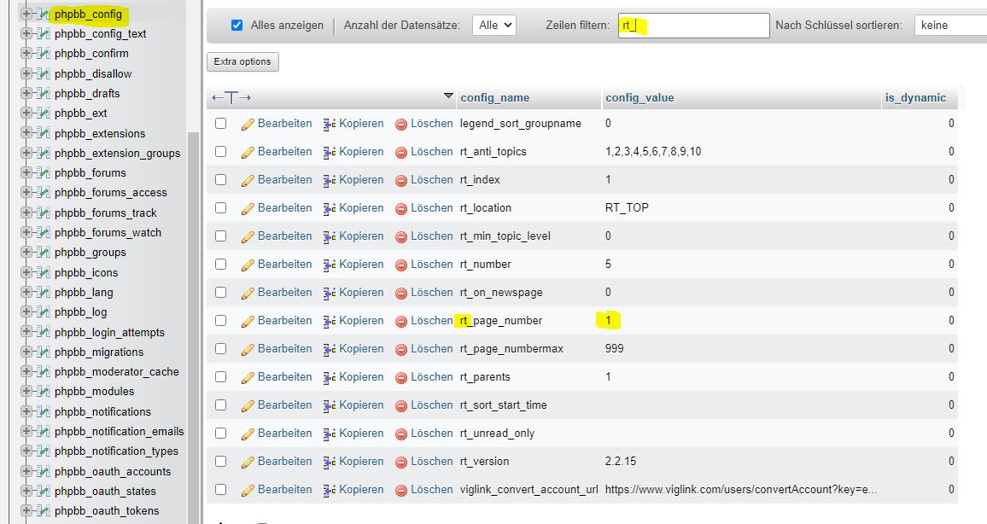
Task: Click the 'Zeilen filtern' text field
Action: click(x=693, y=26)
